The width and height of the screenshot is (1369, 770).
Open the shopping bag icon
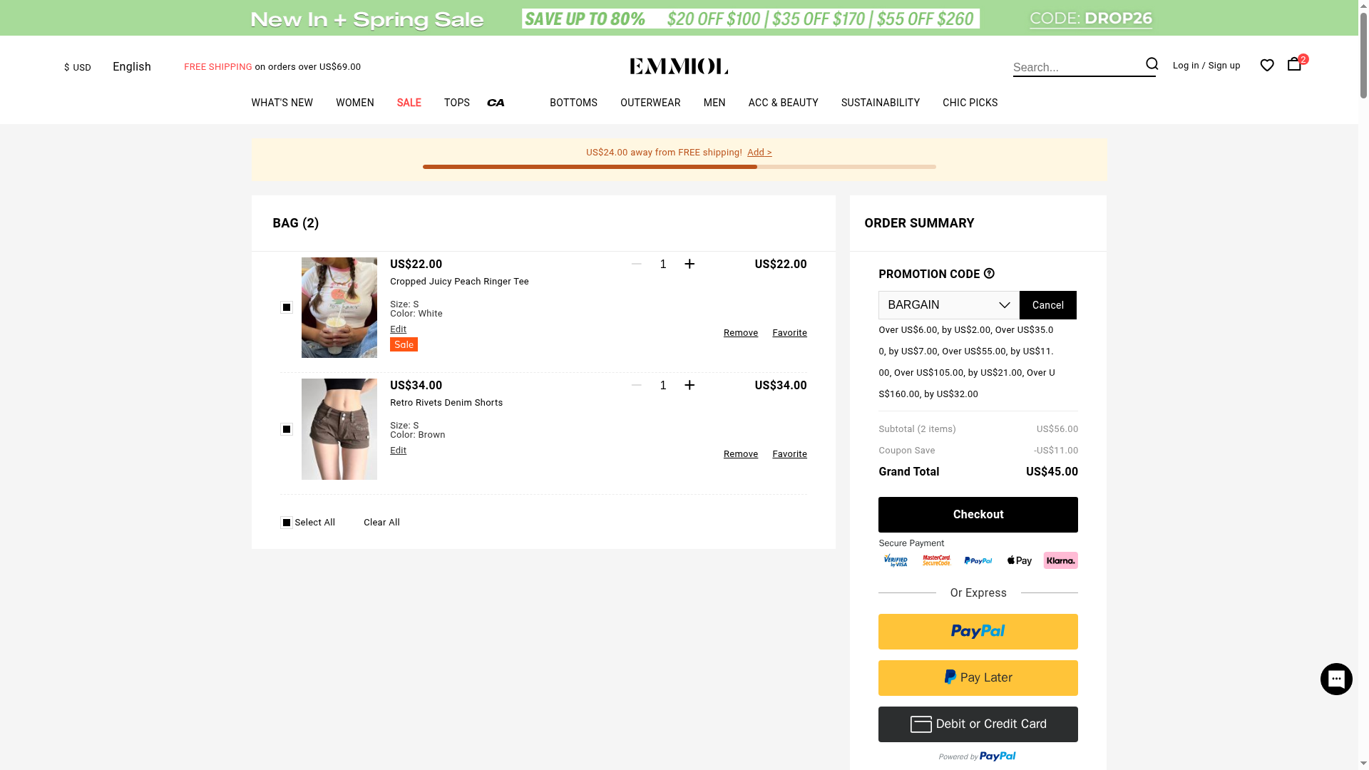pyautogui.click(x=1294, y=64)
